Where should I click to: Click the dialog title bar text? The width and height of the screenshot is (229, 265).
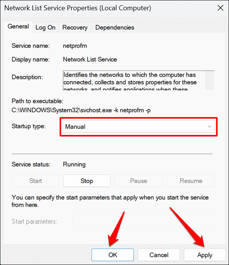tap(78, 8)
